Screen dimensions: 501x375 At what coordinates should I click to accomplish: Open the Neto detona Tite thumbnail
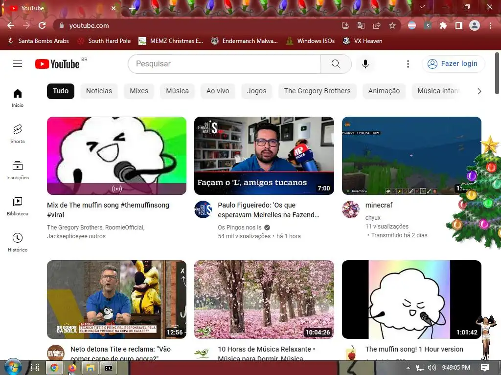[x=116, y=299]
